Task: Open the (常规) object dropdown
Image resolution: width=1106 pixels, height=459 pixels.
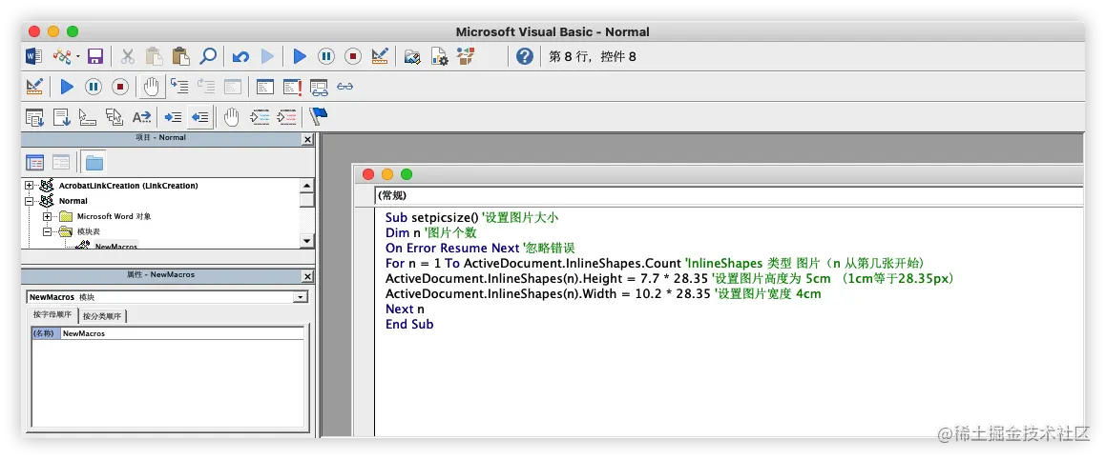Action: click(729, 195)
